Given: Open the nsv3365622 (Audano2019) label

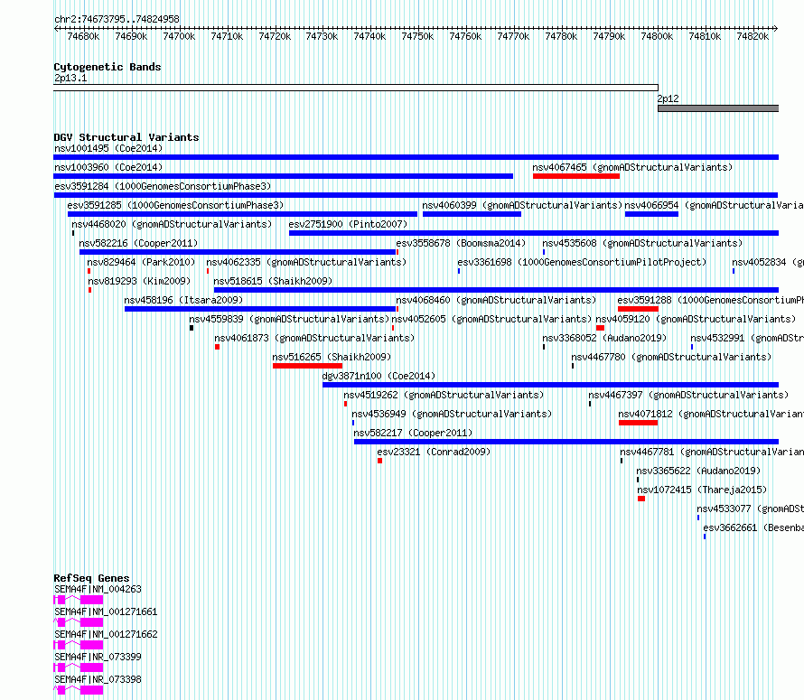Looking at the screenshot, I should pos(698,471).
